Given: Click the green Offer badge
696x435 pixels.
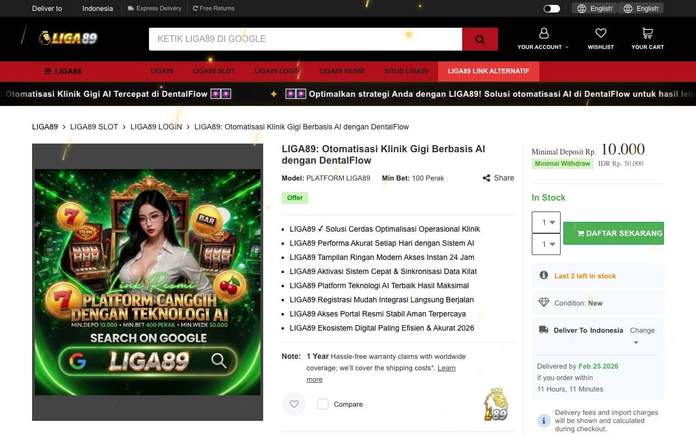Looking at the screenshot, I should pyautogui.click(x=295, y=198).
